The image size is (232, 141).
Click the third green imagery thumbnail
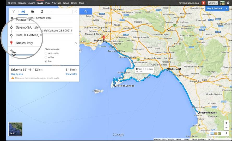pyautogui.click(x=219, y=133)
